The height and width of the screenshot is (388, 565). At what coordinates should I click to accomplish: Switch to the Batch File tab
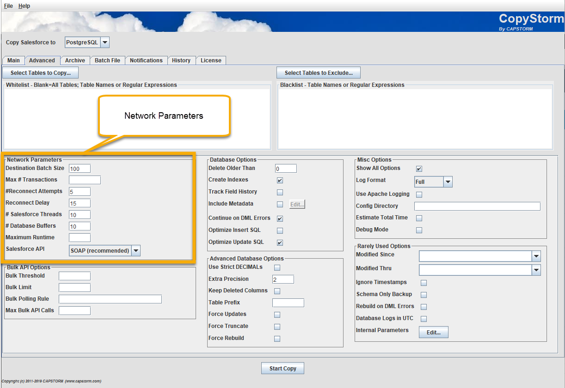(107, 61)
